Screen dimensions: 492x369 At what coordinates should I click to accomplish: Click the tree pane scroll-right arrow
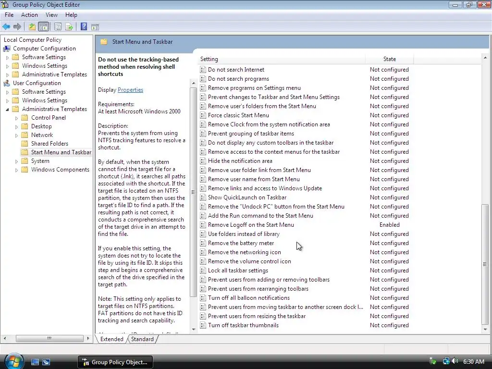(x=88, y=339)
